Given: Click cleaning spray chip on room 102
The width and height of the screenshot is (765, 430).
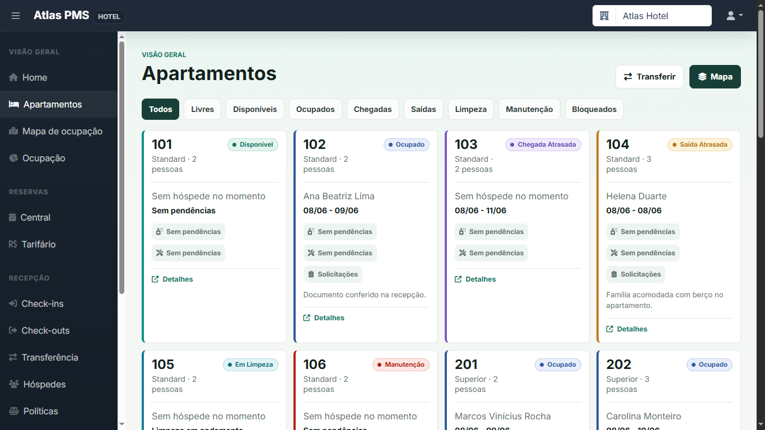Looking at the screenshot, I should tap(340, 232).
